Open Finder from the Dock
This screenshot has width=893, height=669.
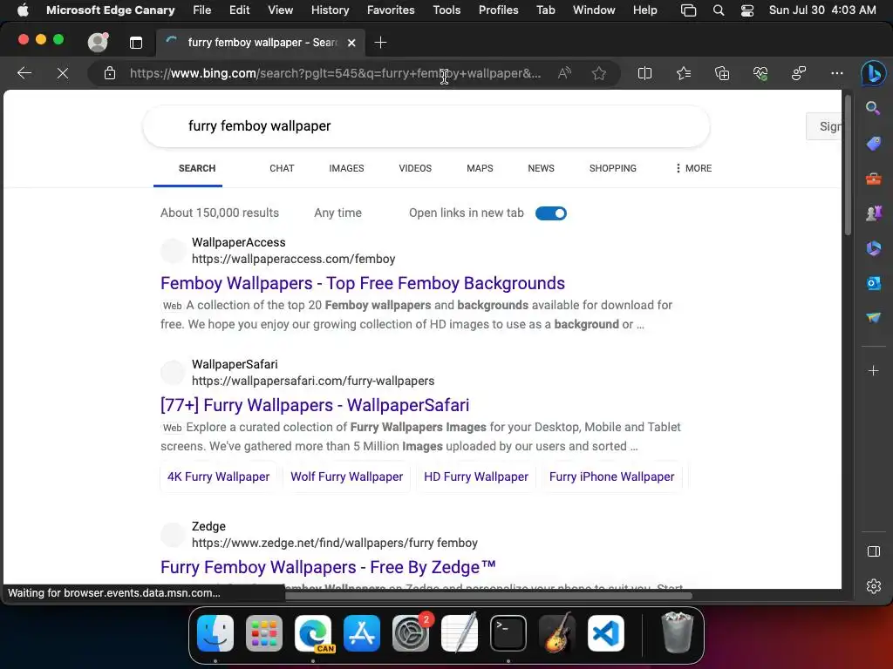click(x=215, y=633)
